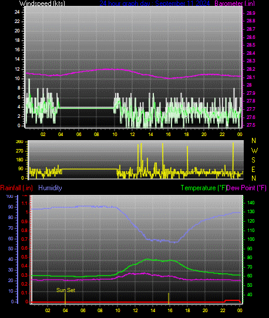Click the yellow sunrise marker near 16
The width and height of the screenshot is (269, 318).
coord(169,298)
